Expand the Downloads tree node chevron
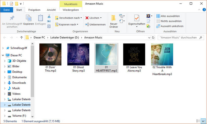207x124 pixels. tap(5, 83)
